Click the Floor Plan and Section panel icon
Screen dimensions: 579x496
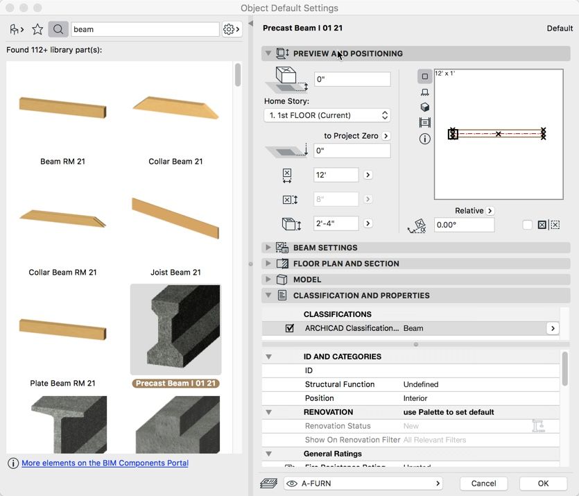(282, 264)
